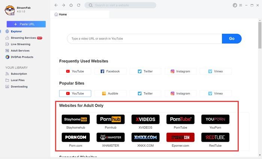Open Facebook from Frequently Used Websites

(x=110, y=71)
